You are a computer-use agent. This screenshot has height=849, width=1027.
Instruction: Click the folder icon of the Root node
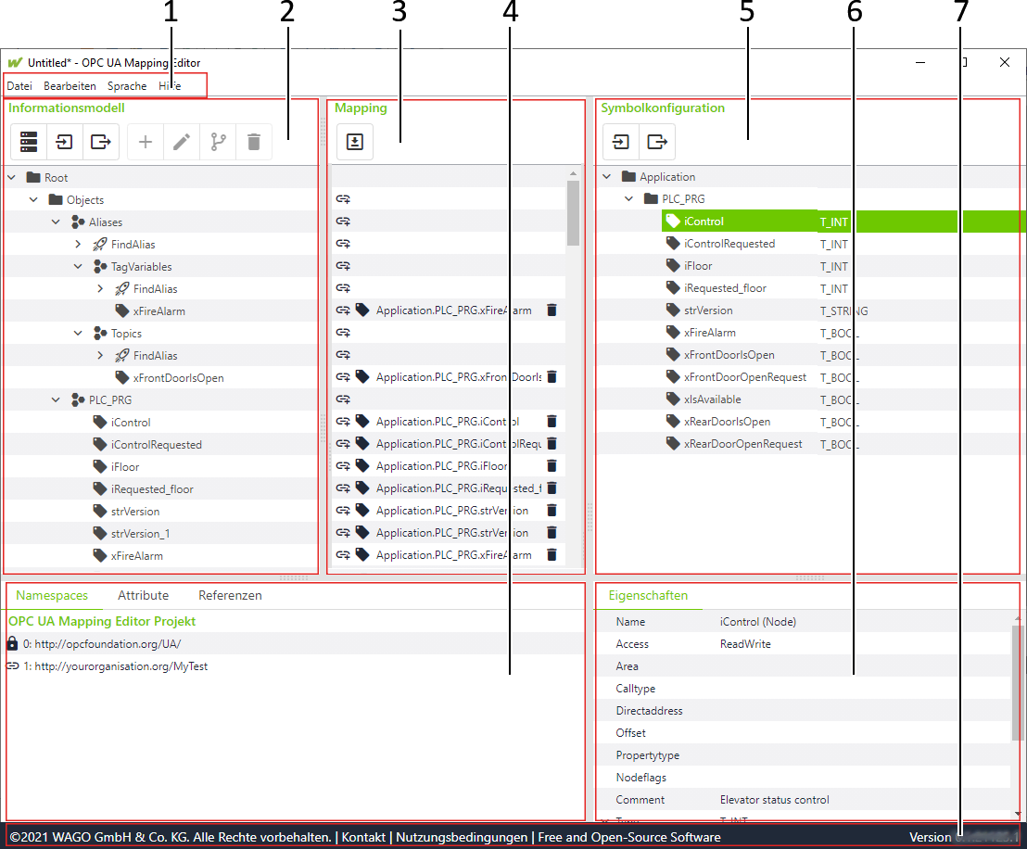click(34, 178)
